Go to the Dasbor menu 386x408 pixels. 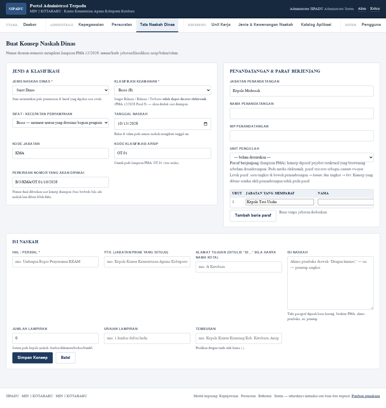click(30, 25)
